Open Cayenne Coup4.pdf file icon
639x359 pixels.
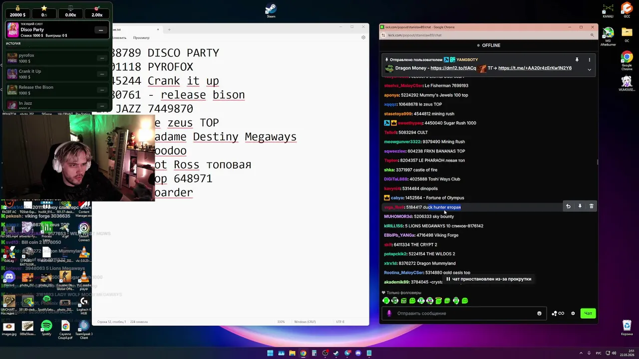(x=65, y=329)
